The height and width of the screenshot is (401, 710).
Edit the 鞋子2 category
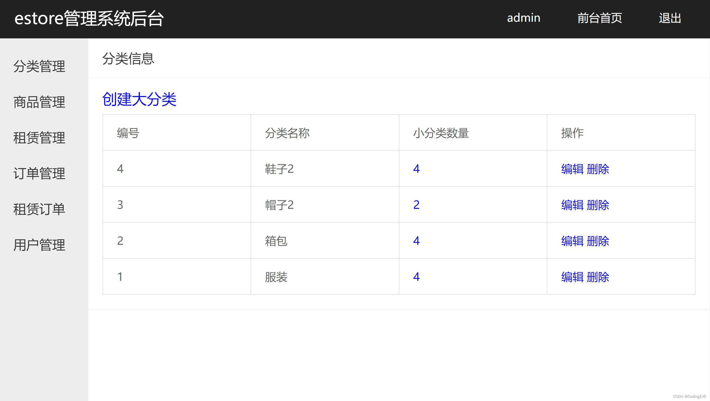coord(572,169)
